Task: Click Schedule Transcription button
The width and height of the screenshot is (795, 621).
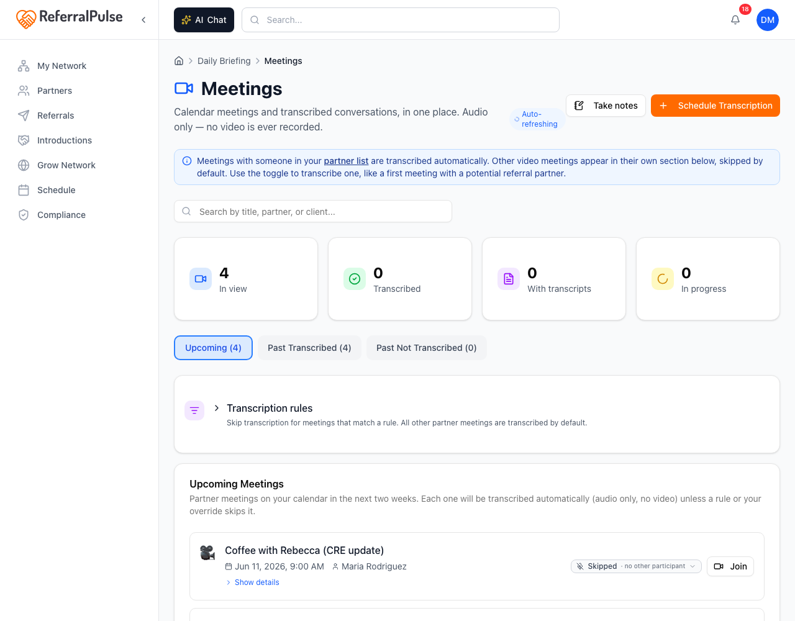Action: (715, 106)
